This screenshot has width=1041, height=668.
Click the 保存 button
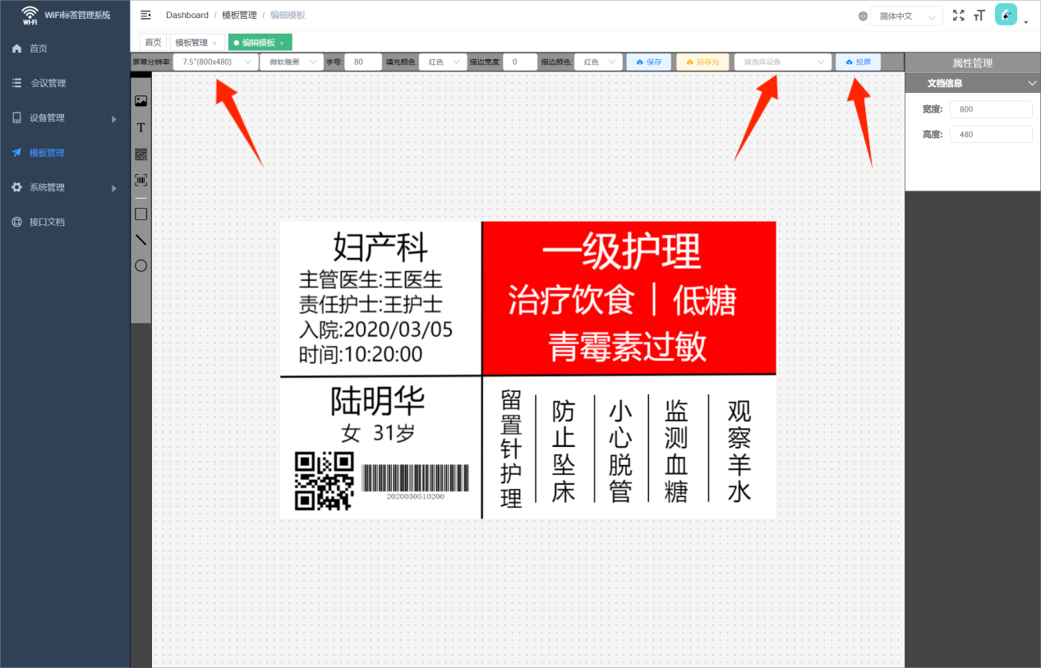pyautogui.click(x=649, y=62)
